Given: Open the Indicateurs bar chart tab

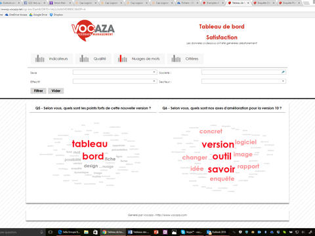Looking at the screenshot, I should 52,59.
